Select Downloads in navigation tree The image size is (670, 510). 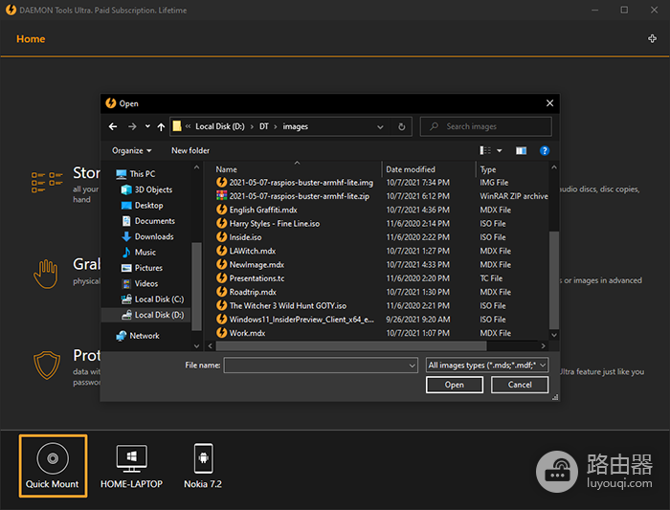147,236
